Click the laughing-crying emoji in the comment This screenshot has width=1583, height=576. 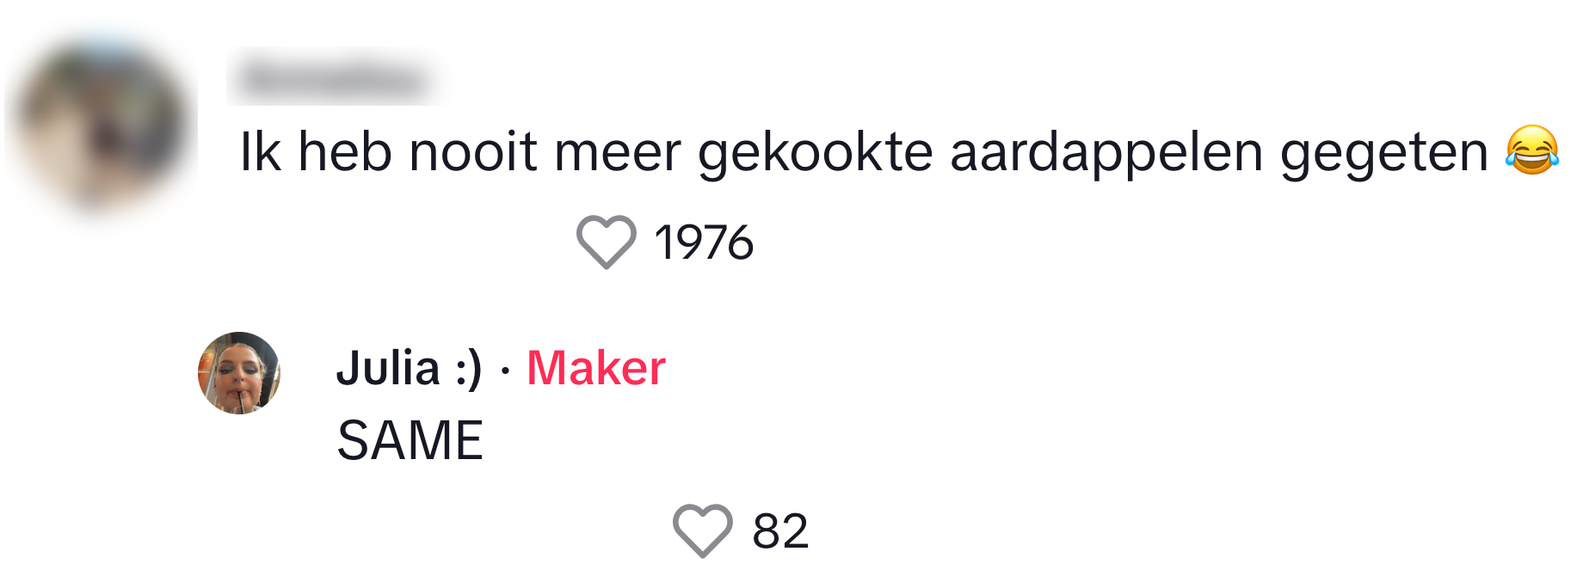pyautogui.click(x=1531, y=151)
